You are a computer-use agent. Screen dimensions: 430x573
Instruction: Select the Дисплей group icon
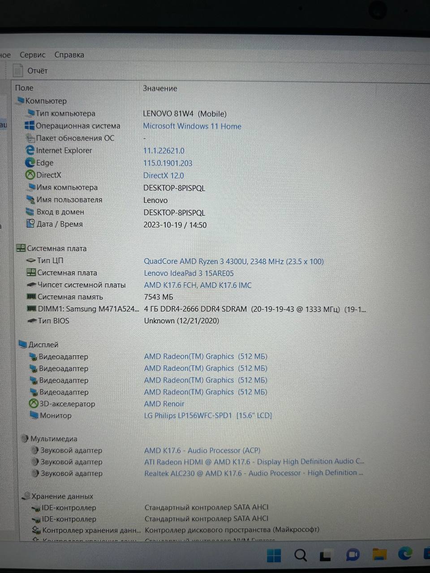[23, 344]
